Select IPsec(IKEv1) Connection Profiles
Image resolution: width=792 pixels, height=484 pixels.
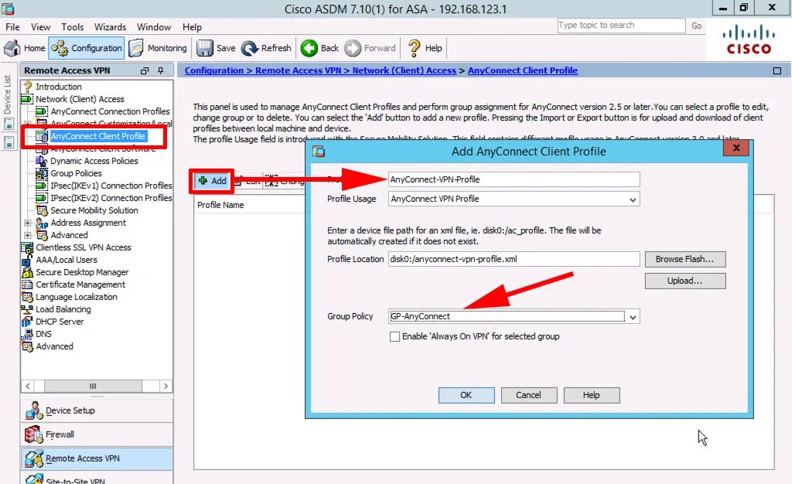(111, 186)
